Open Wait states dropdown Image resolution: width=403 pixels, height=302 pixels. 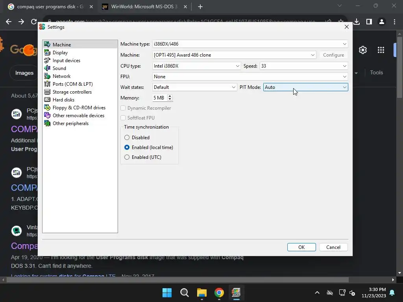pos(194,87)
